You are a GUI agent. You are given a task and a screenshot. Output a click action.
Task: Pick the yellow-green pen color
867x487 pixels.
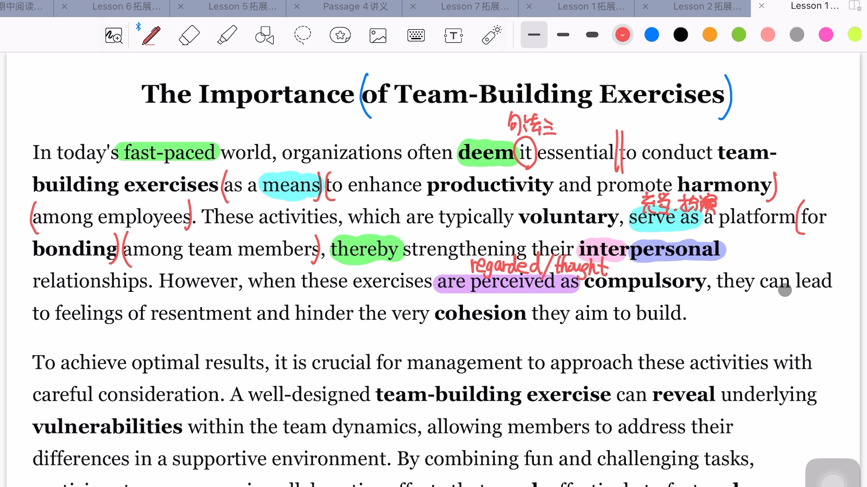point(855,35)
